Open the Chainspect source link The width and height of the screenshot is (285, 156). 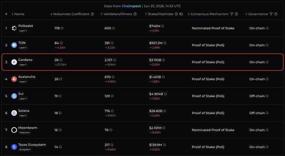tap(131, 6)
